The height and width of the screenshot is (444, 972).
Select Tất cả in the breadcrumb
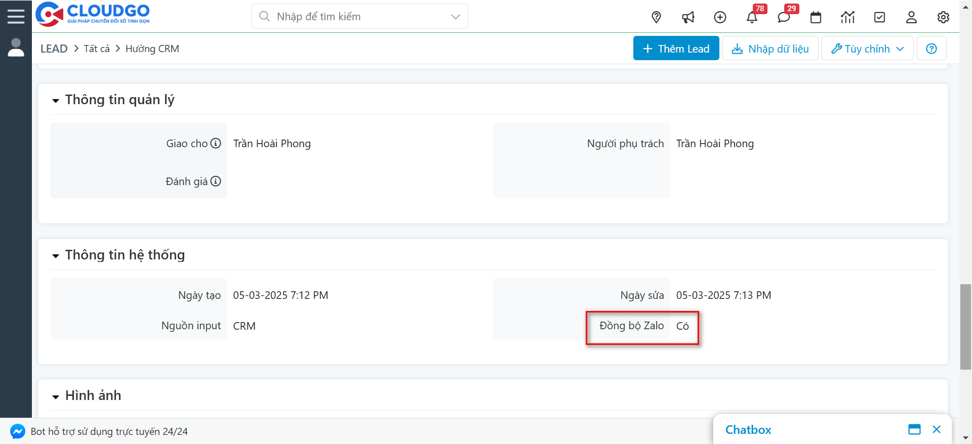(x=97, y=49)
